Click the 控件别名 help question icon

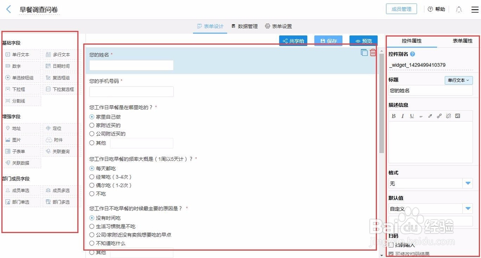(412, 54)
